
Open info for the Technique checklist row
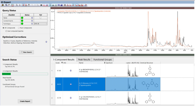tap(32, 24)
